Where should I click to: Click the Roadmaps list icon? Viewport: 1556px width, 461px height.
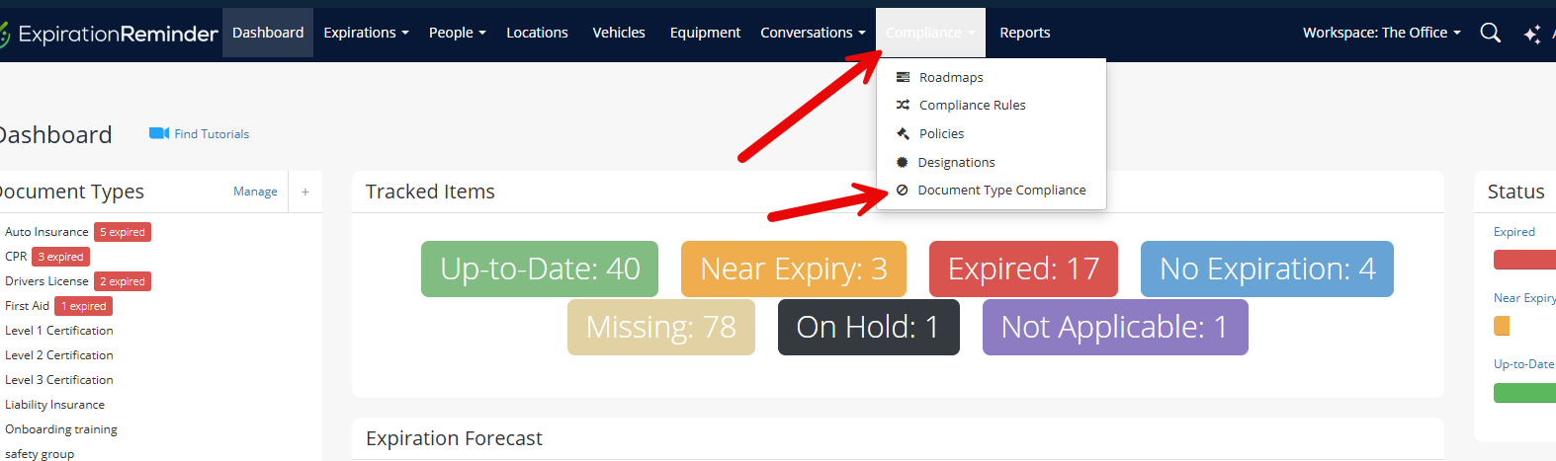pyautogui.click(x=903, y=77)
